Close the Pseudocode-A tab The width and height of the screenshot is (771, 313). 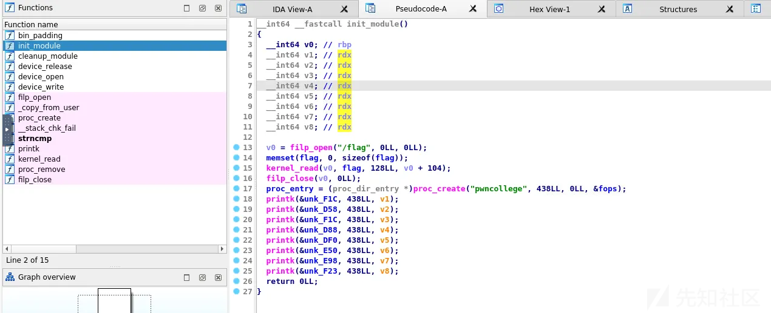coord(472,9)
